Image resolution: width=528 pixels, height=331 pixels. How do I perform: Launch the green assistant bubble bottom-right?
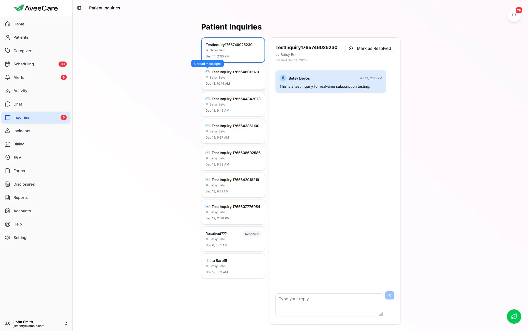point(514,317)
